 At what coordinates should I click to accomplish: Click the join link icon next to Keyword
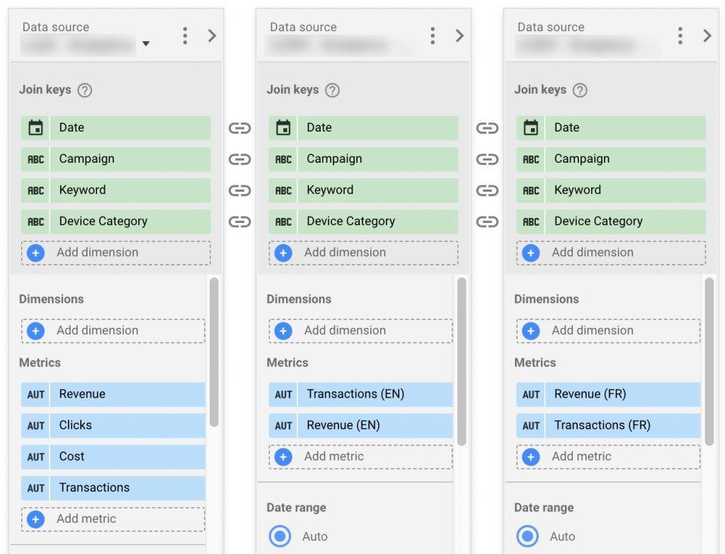tap(239, 190)
